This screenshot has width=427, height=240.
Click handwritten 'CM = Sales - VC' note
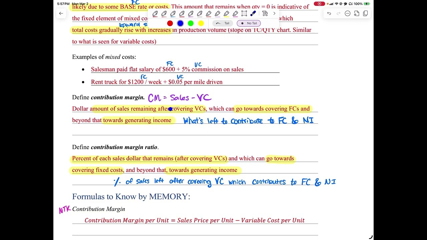click(x=180, y=98)
